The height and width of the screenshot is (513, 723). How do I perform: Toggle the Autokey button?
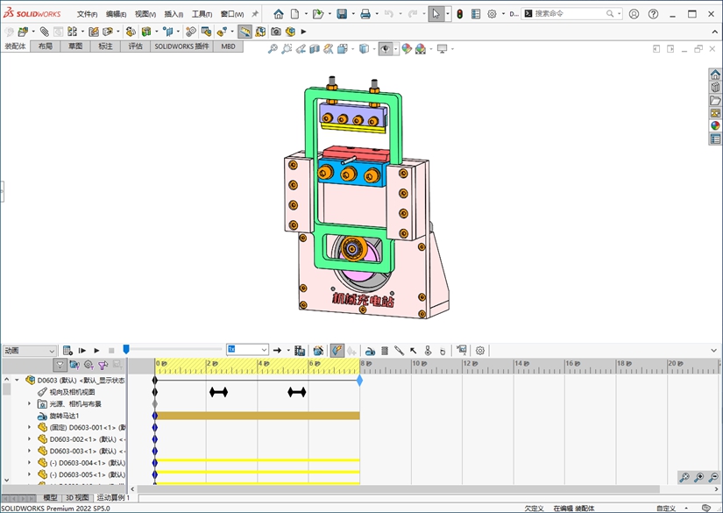click(x=337, y=351)
